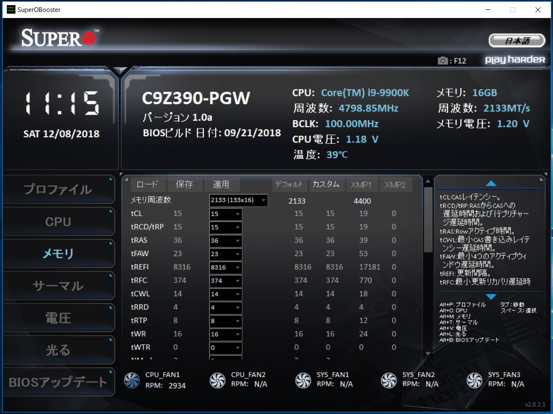Click the help panel down arrow
The height and width of the screenshot is (414, 553).
click(x=491, y=297)
